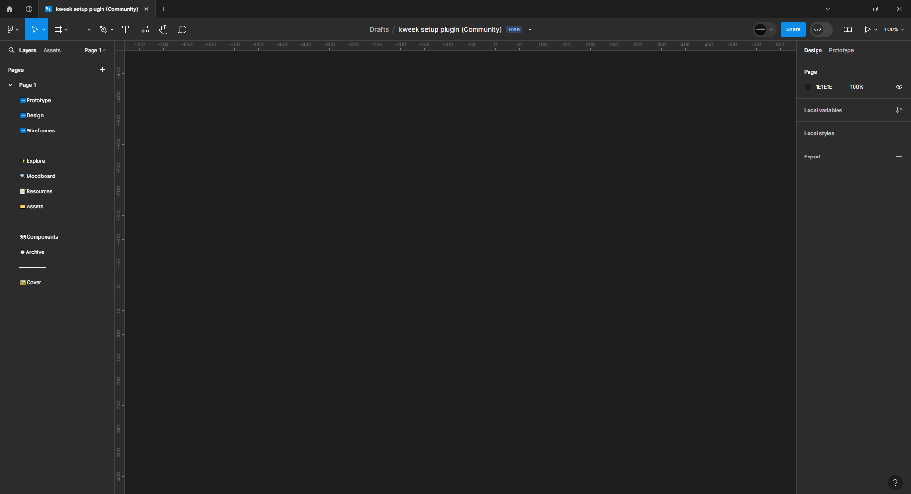Image resolution: width=911 pixels, height=494 pixels.
Task: Select the Moodboard page
Action: 40,176
